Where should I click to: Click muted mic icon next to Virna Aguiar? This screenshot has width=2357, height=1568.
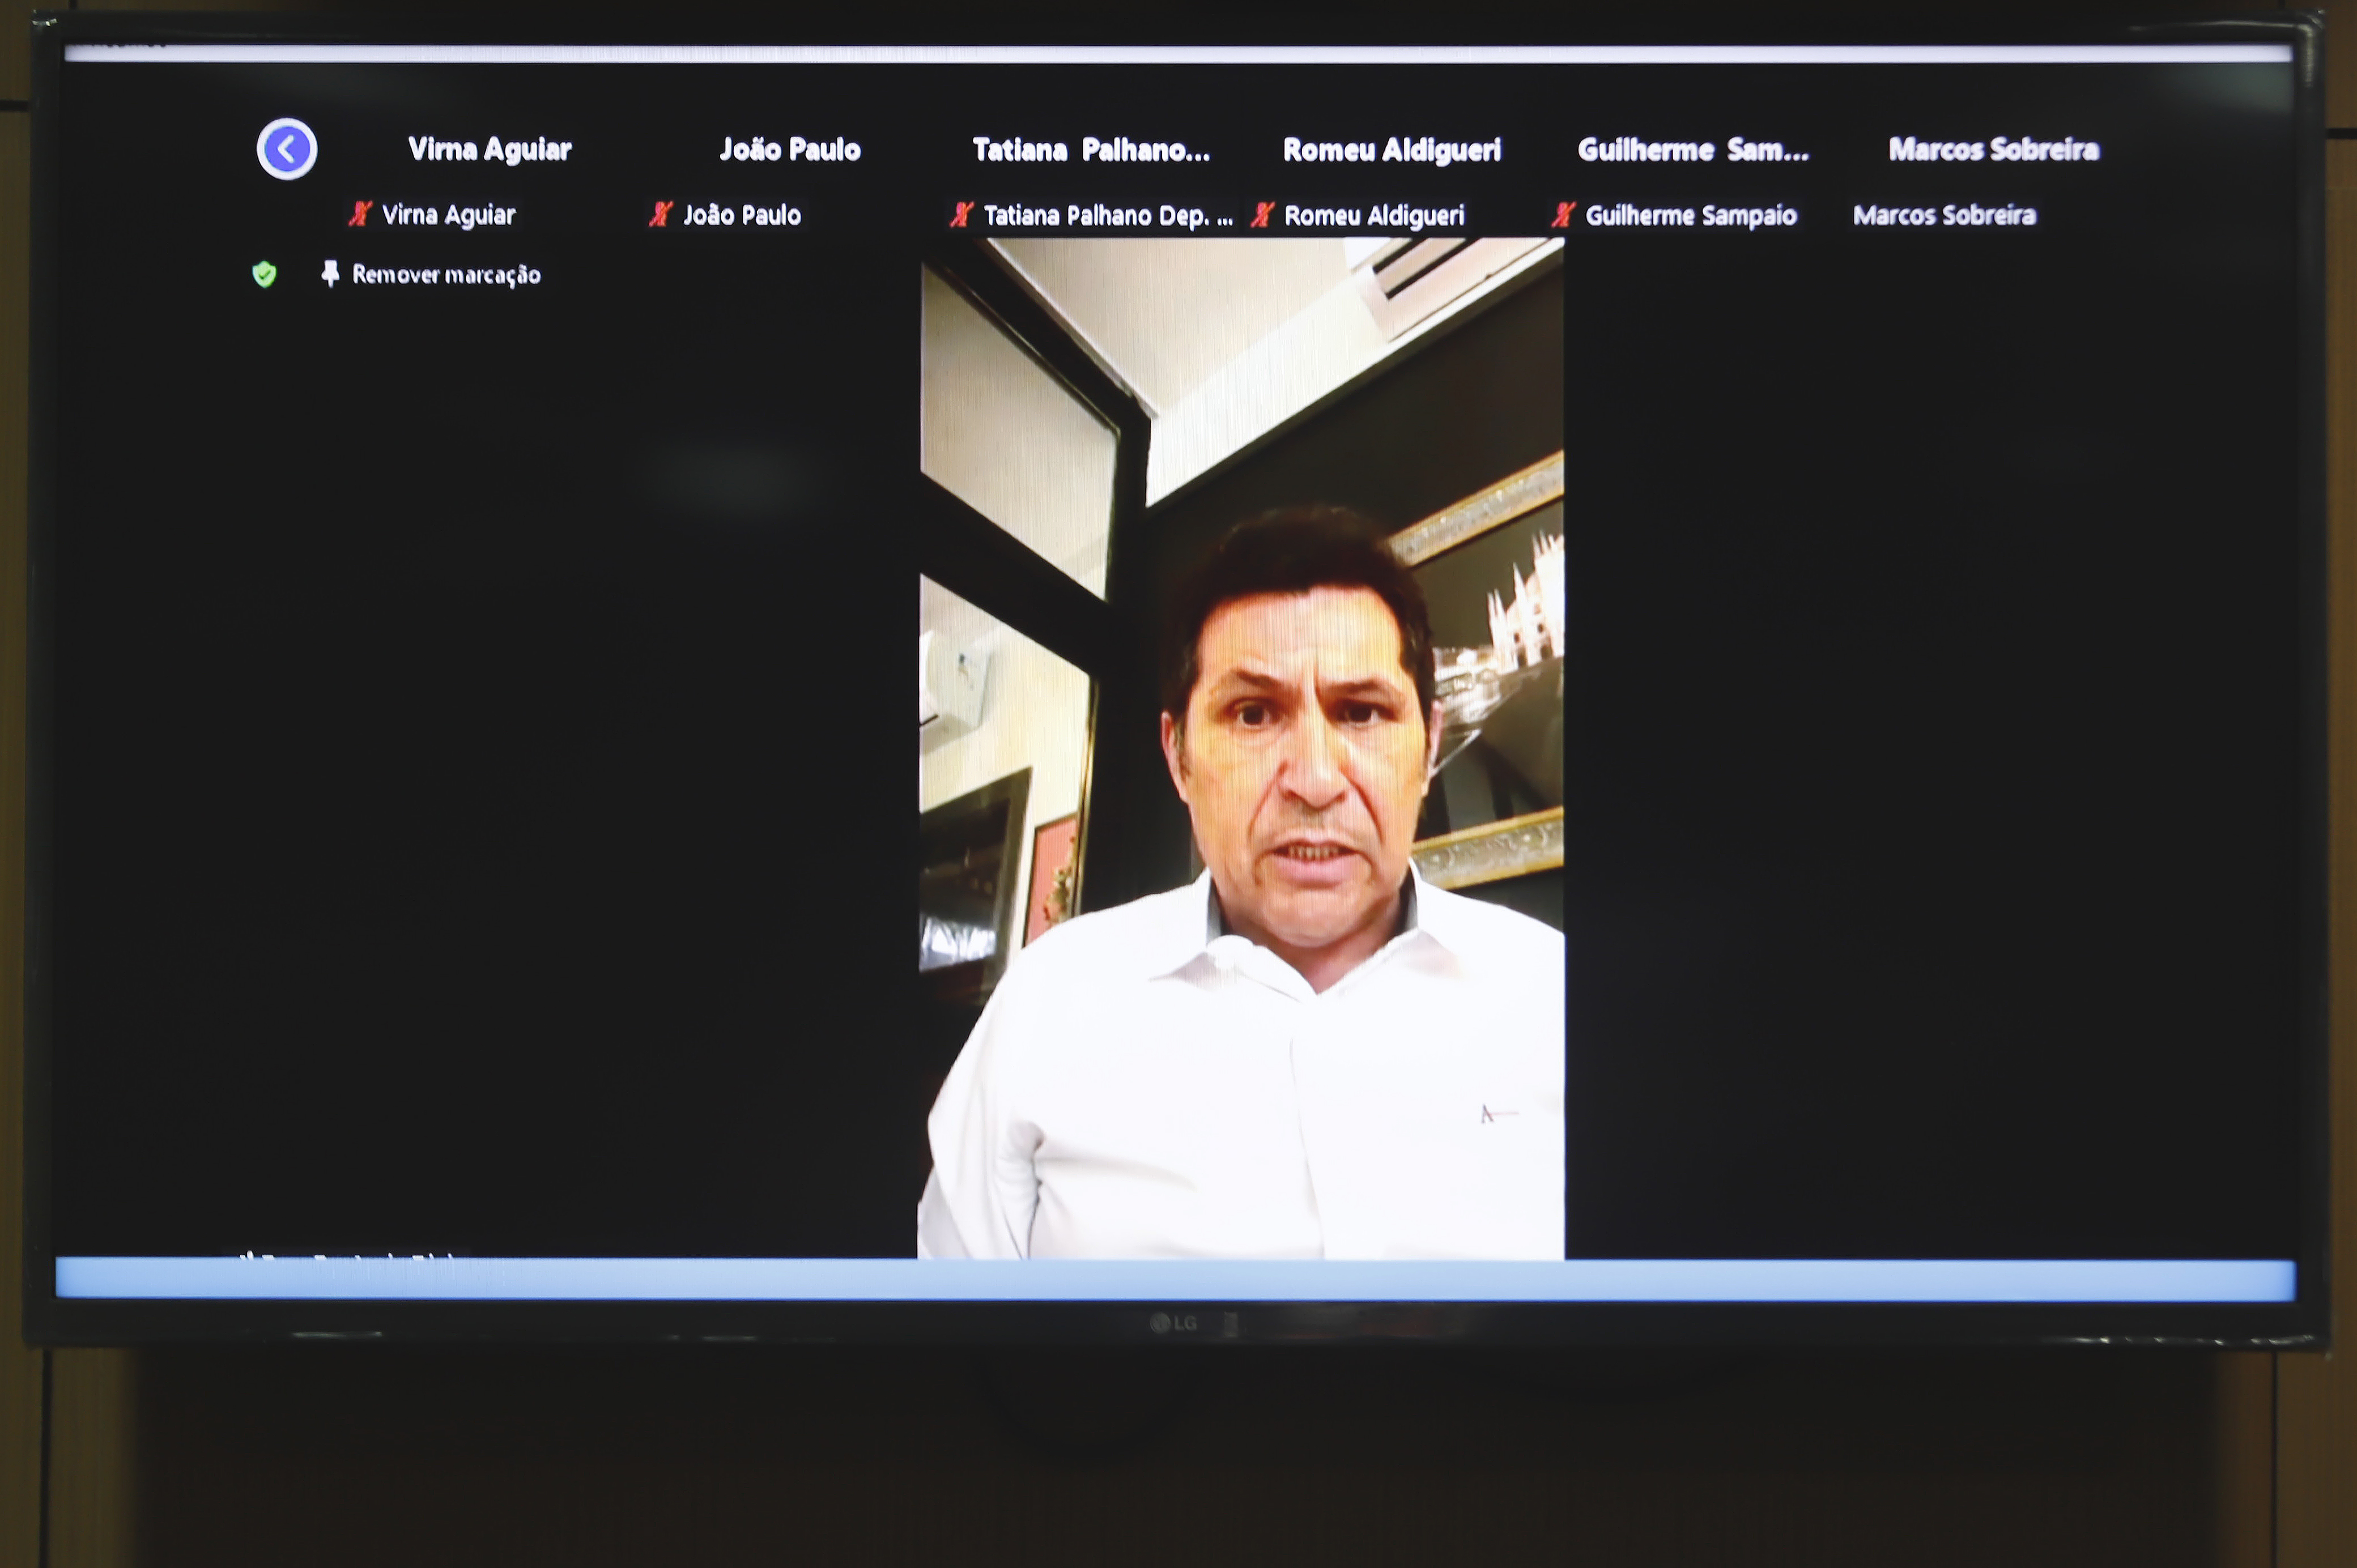pos(360,214)
